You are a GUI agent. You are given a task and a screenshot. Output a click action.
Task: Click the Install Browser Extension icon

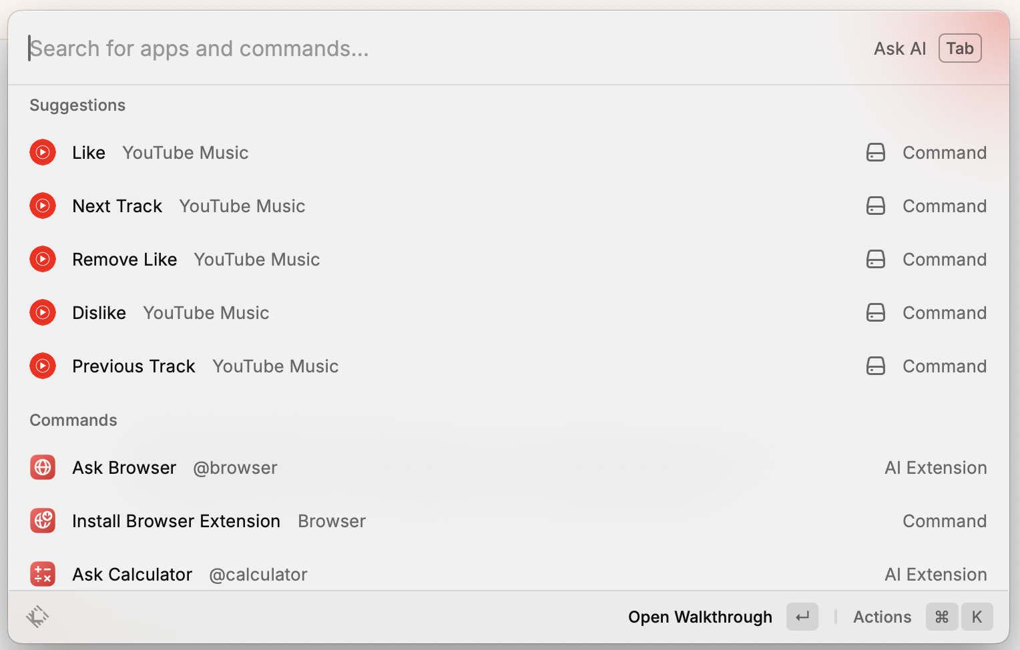pos(43,521)
